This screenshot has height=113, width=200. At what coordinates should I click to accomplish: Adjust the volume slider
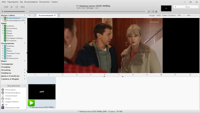pos(14,11)
